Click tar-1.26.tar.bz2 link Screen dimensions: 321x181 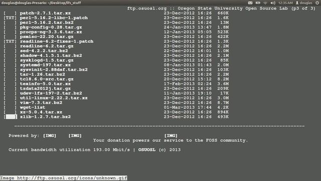42,74
